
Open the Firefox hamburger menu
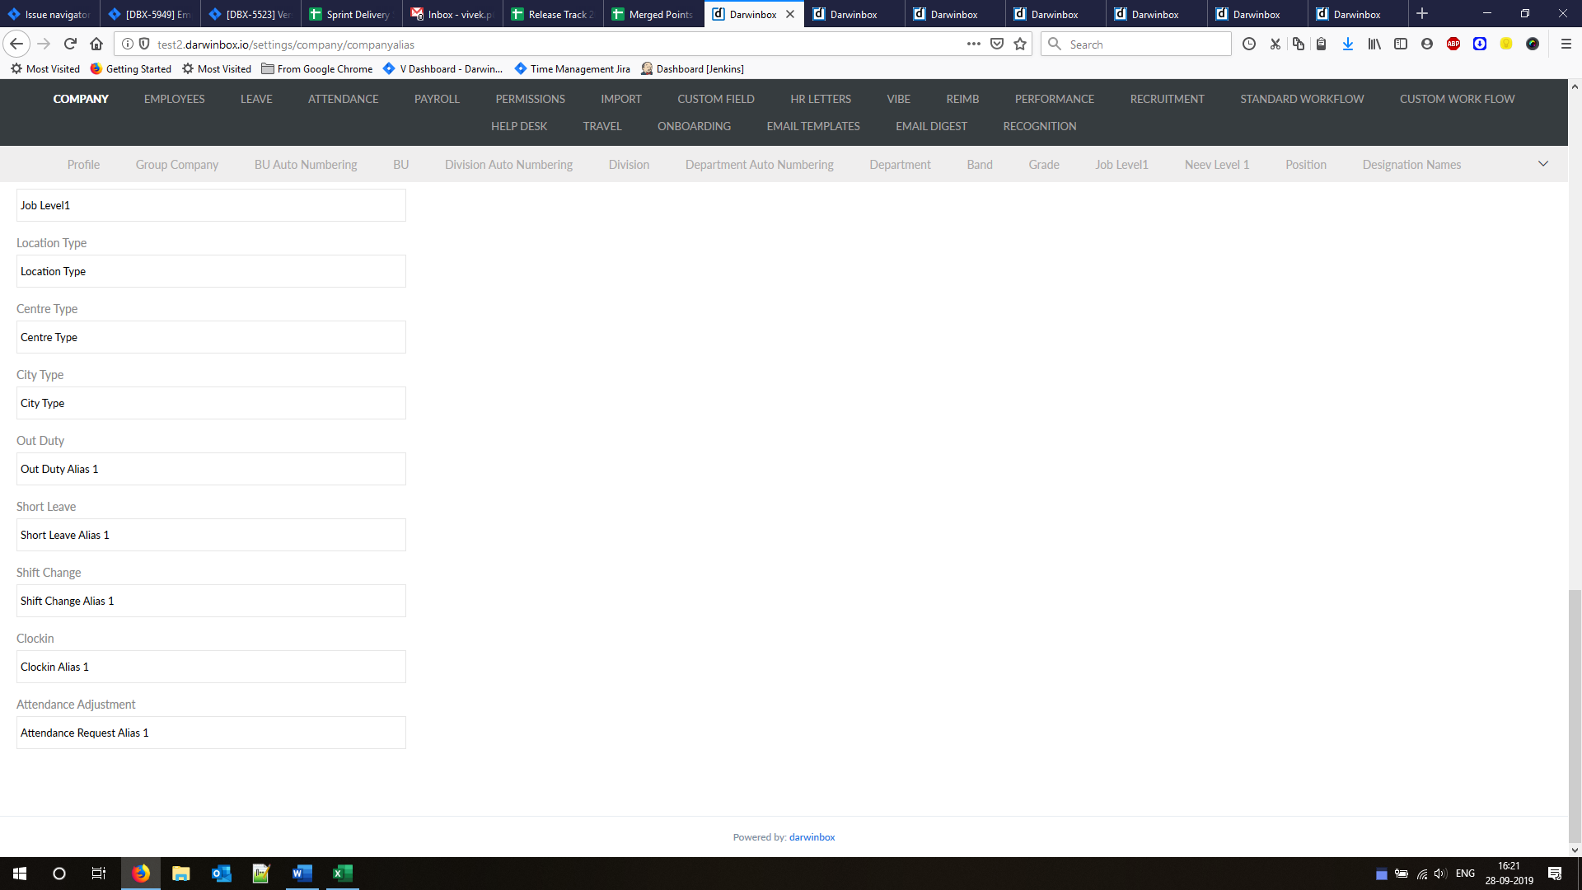pos(1566,44)
